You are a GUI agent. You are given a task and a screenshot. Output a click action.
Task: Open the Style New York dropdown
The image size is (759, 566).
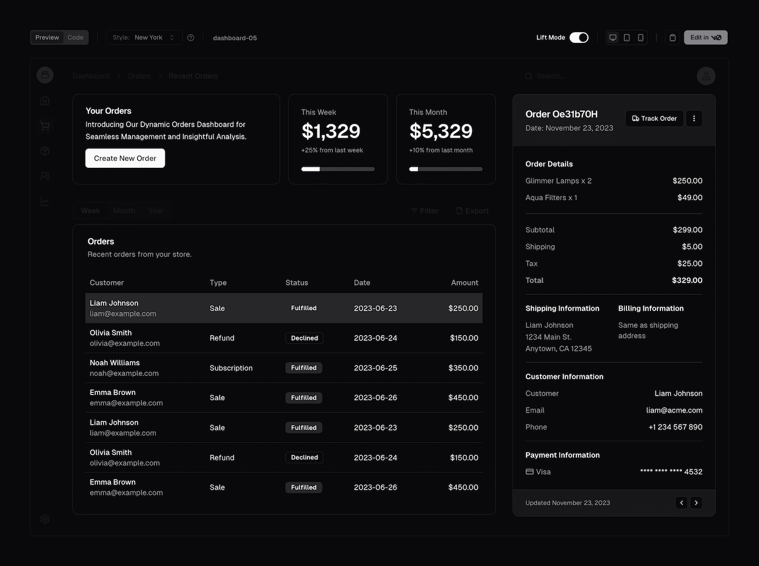(x=144, y=38)
